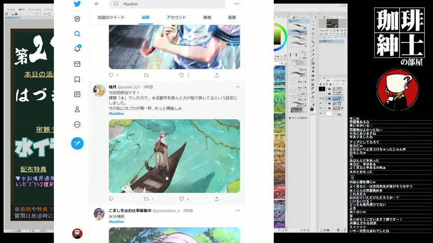
Task: Open #lackhw hashtag in 柚月 tweet
Action: tap(116, 113)
